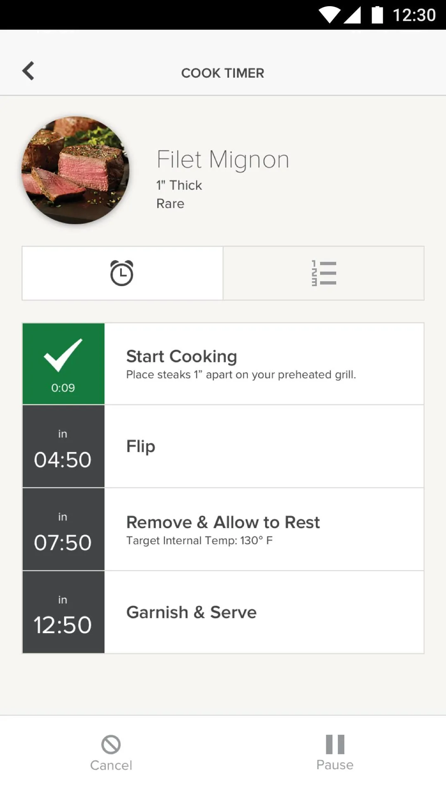
Task: Tap the 04:50 countdown box
Action: [x=63, y=447]
